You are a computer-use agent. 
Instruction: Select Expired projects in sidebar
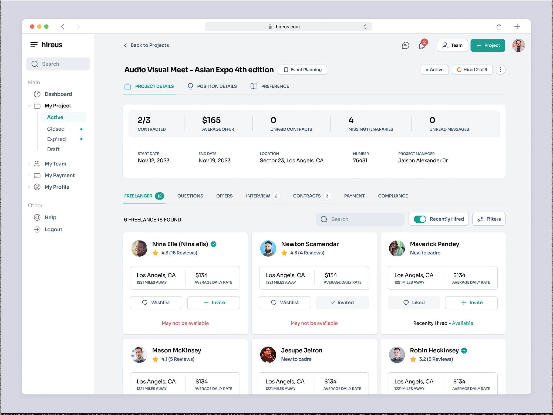(x=56, y=139)
